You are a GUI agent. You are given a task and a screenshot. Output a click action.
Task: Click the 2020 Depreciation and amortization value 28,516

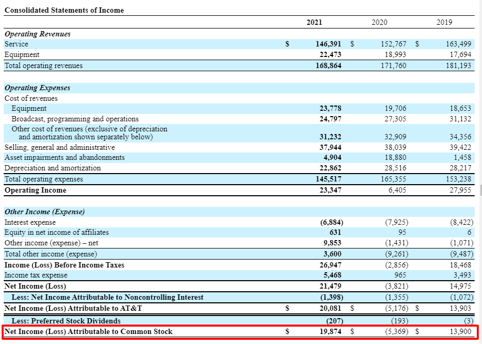[x=395, y=168]
